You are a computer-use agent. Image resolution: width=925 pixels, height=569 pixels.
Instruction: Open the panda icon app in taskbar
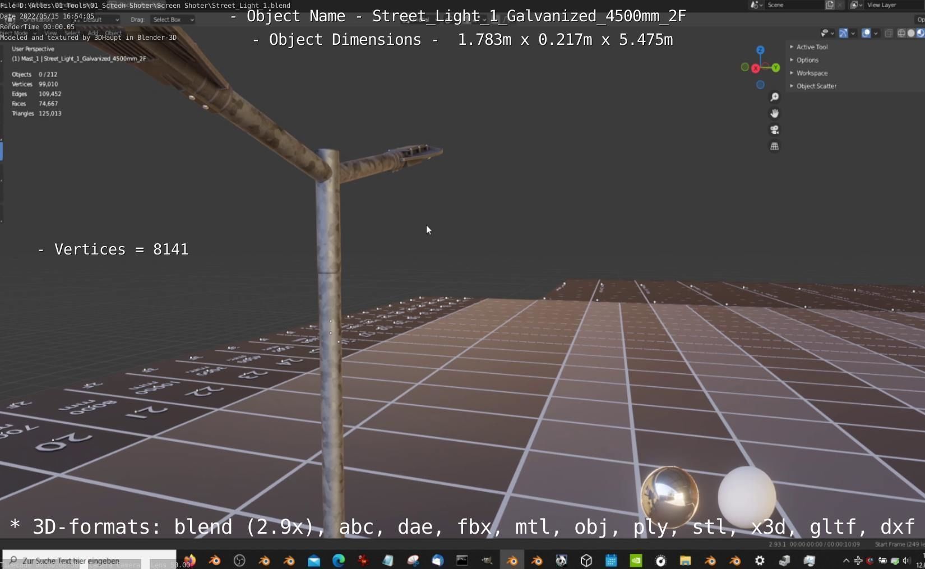pyautogui.click(x=561, y=560)
